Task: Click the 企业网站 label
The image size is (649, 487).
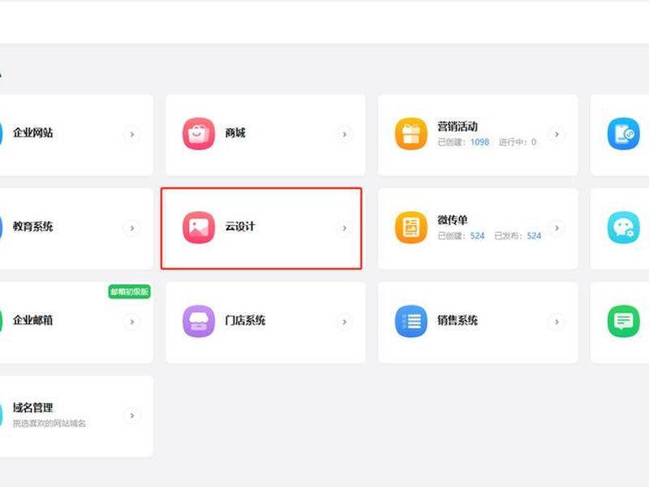Action: 32,133
